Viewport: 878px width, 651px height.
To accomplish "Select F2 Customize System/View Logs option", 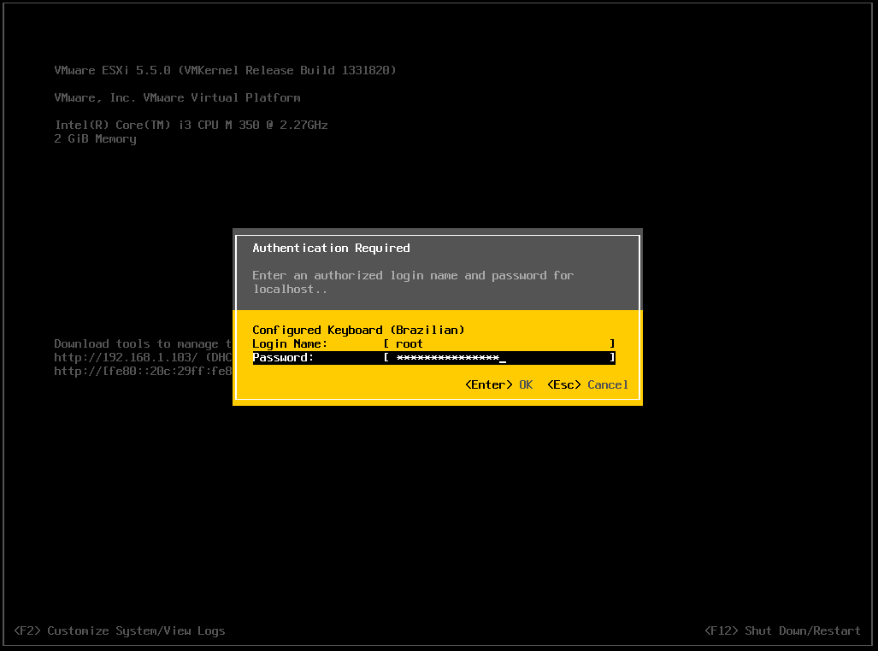I will 120,630.
